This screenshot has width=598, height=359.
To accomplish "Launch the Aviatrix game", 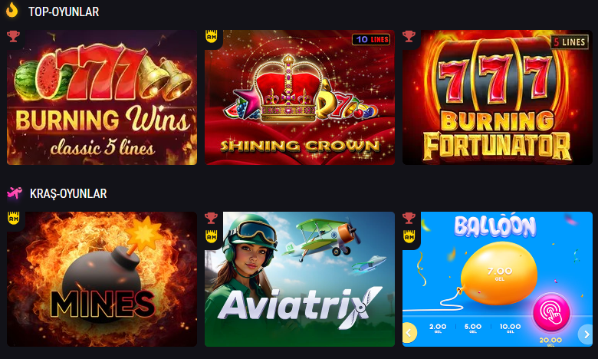I will tap(300, 279).
